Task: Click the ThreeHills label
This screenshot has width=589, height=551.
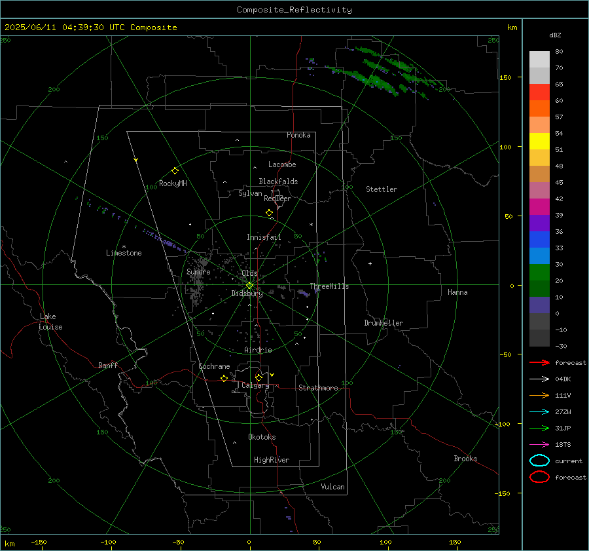Action: [329, 286]
